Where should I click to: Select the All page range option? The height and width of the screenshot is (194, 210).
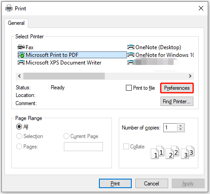(19, 127)
